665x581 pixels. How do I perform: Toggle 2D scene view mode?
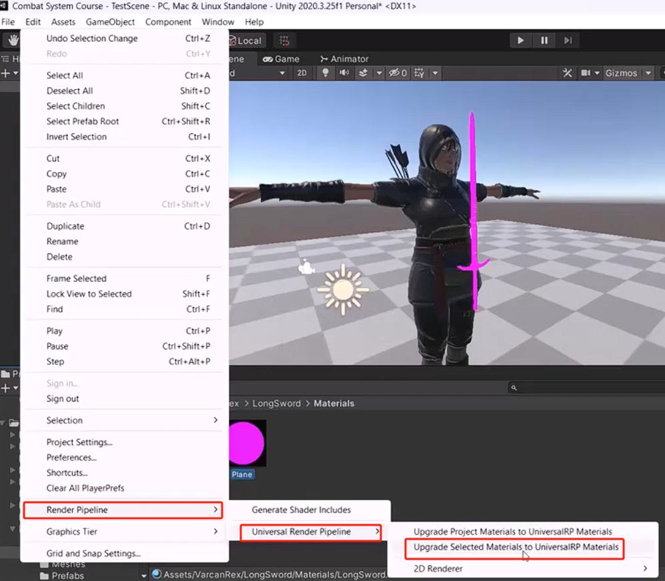click(301, 73)
